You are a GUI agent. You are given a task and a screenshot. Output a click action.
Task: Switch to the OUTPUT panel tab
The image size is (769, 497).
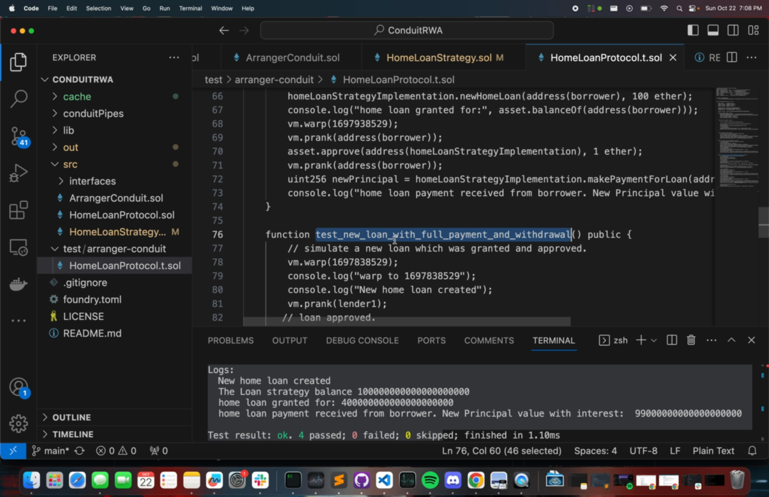click(290, 340)
